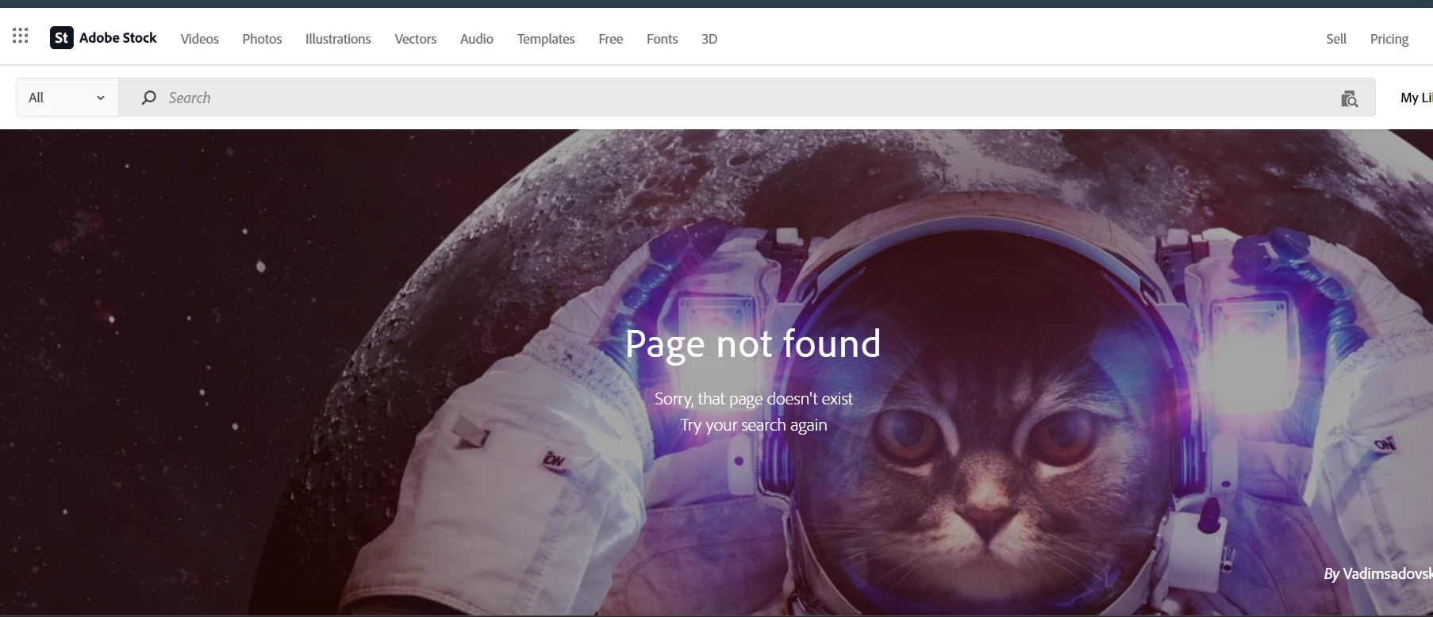Click the Adobe Stock St logo icon
Image resolution: width=1433 pixels, height=617 pixels.
(62, 37)
